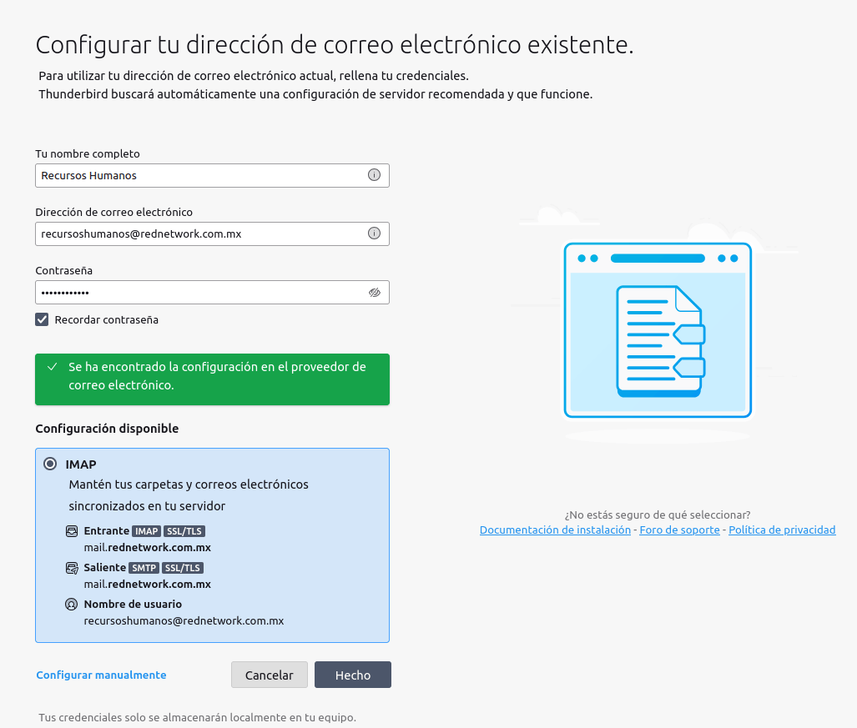Screen dimensions: 857x728
Task: Click in the Tu nombre completo field
Action: pyautogui.click(x=200, y=175)
